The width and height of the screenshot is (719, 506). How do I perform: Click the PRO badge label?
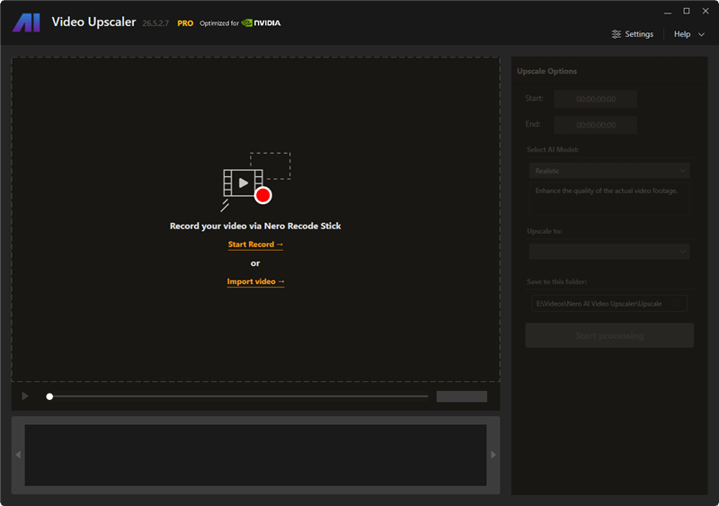pyautogui.click(x=185, y=23)
